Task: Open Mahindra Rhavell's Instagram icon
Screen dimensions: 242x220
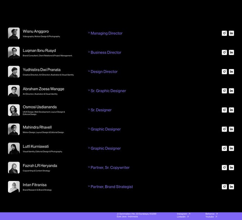Action: pyautogui.click(x=224, y=129)
